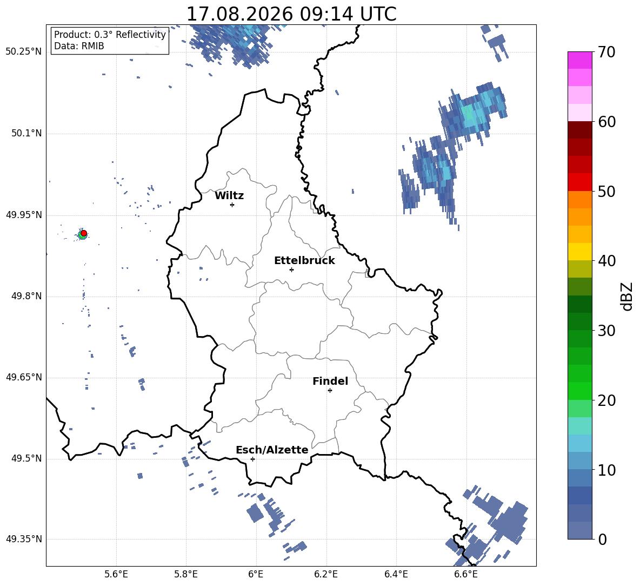640x585 pixels.
Task: Click the magenta 70 dBZ colorbar segment
Action: coord(579,60)
